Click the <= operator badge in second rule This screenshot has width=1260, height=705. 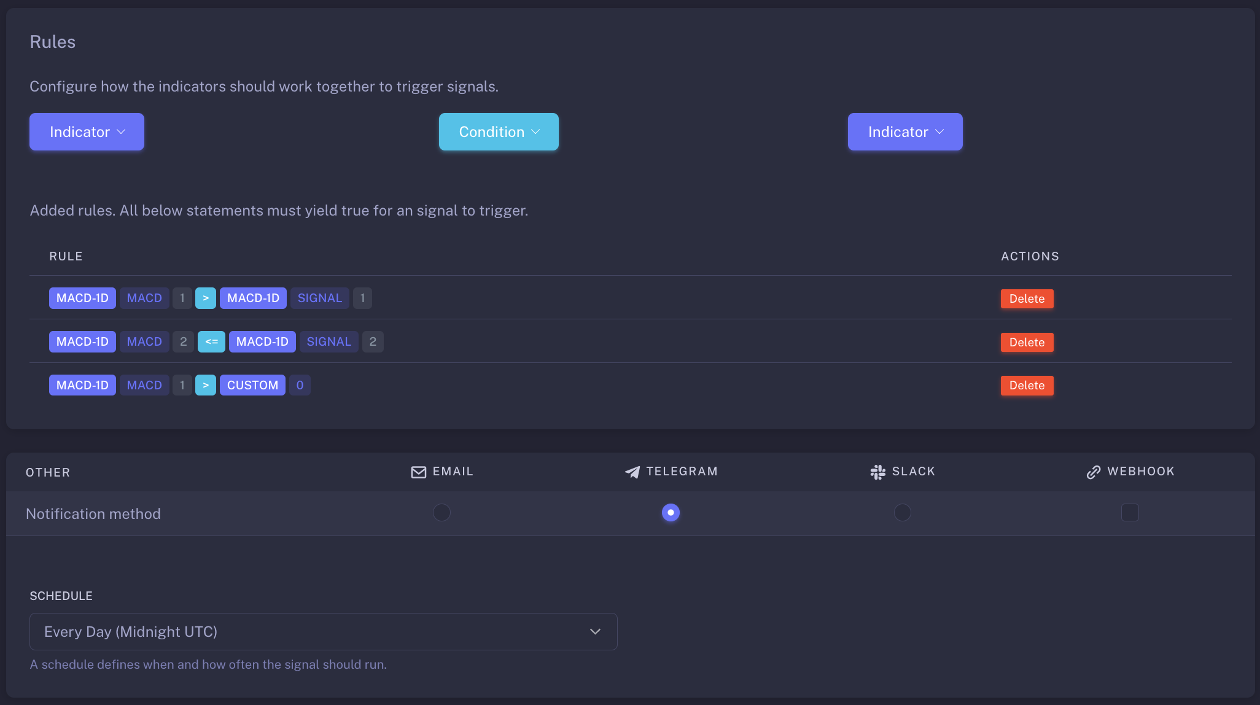(211, 341)
